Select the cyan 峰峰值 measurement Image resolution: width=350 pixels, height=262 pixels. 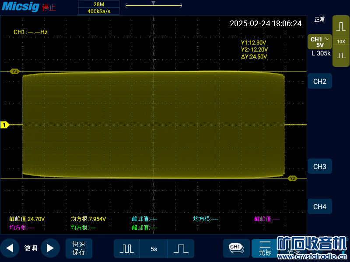(144, 219)
